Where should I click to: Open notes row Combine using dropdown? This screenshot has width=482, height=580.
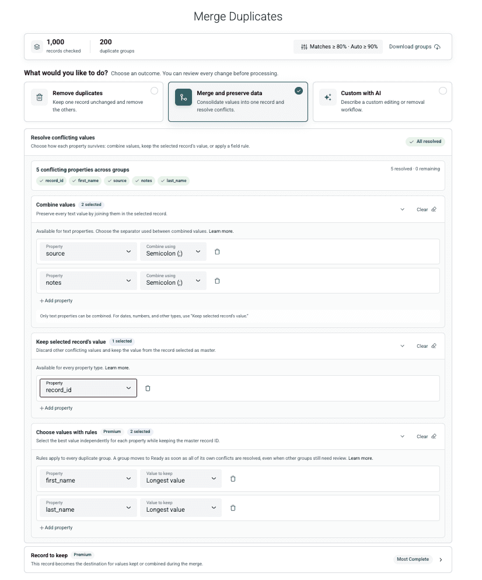coord(173,281)
